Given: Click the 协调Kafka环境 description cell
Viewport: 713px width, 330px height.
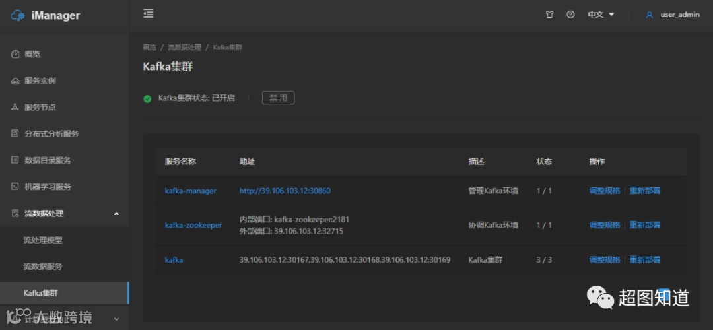Looking at the screenshot, I should click(x=493, y=225).
